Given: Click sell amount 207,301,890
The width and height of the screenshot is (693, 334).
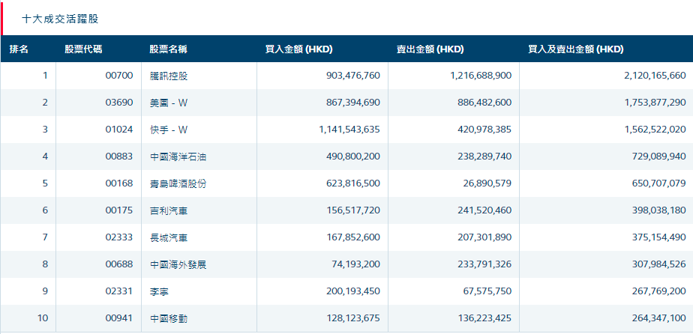Looking at the screenshot, I should 484,237.
